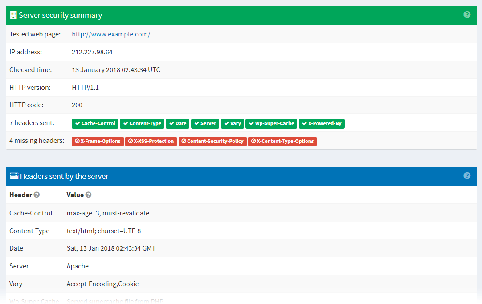Open the help icon on the Server security summary bar

tap(467, 14)
